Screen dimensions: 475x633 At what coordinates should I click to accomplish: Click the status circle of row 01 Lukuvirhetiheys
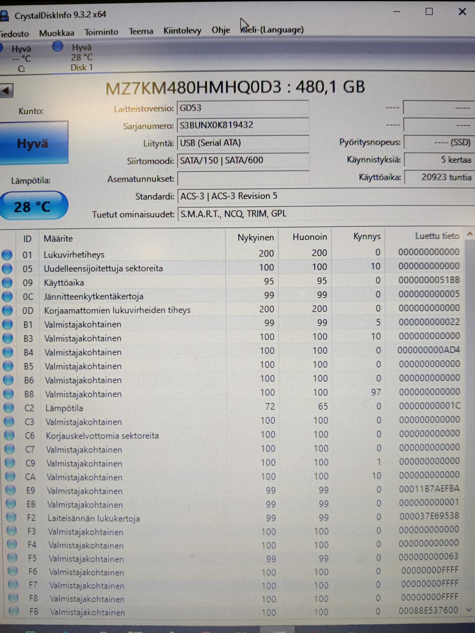coord(7,255)
